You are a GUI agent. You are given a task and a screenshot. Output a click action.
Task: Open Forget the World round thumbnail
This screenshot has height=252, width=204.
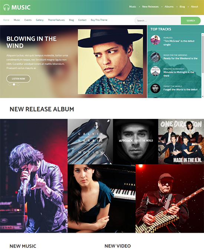pyautogui.click(x=155, y=88)
